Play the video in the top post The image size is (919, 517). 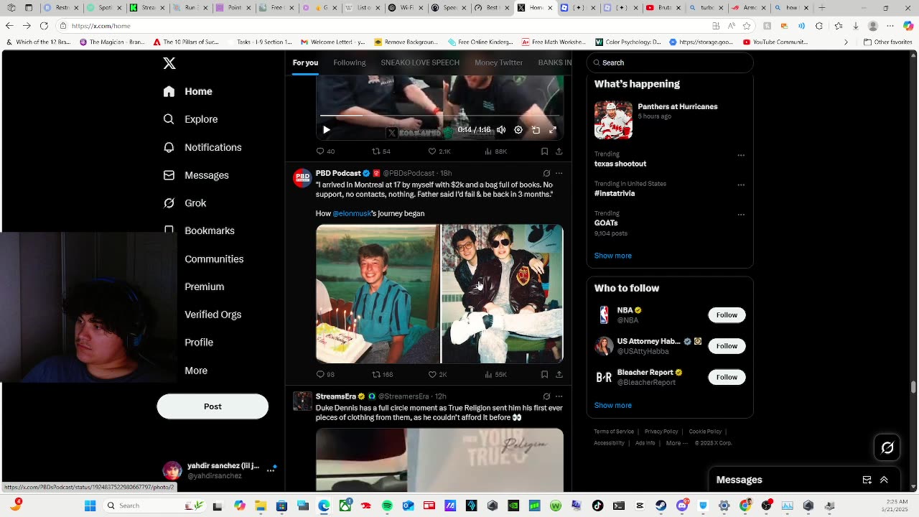(326, 130)
